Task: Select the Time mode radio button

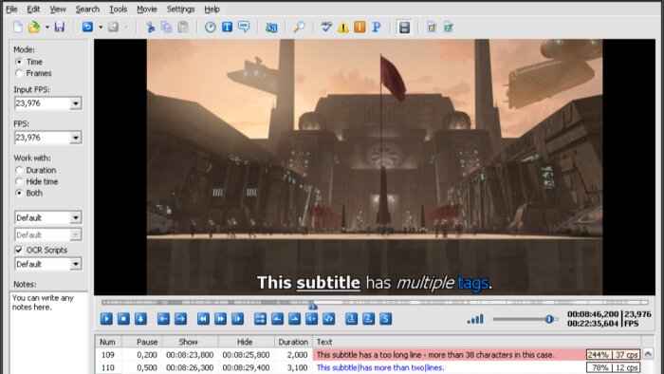Action: pos(19,62)
